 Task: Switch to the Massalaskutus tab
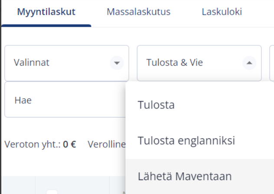(x=139, y=12)
